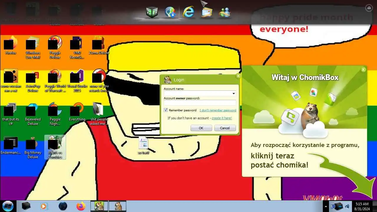Viewport: 377px width, 212px height.
Task: Switch to ChomikBox taskbar button
Action: (x=99, y=206)
